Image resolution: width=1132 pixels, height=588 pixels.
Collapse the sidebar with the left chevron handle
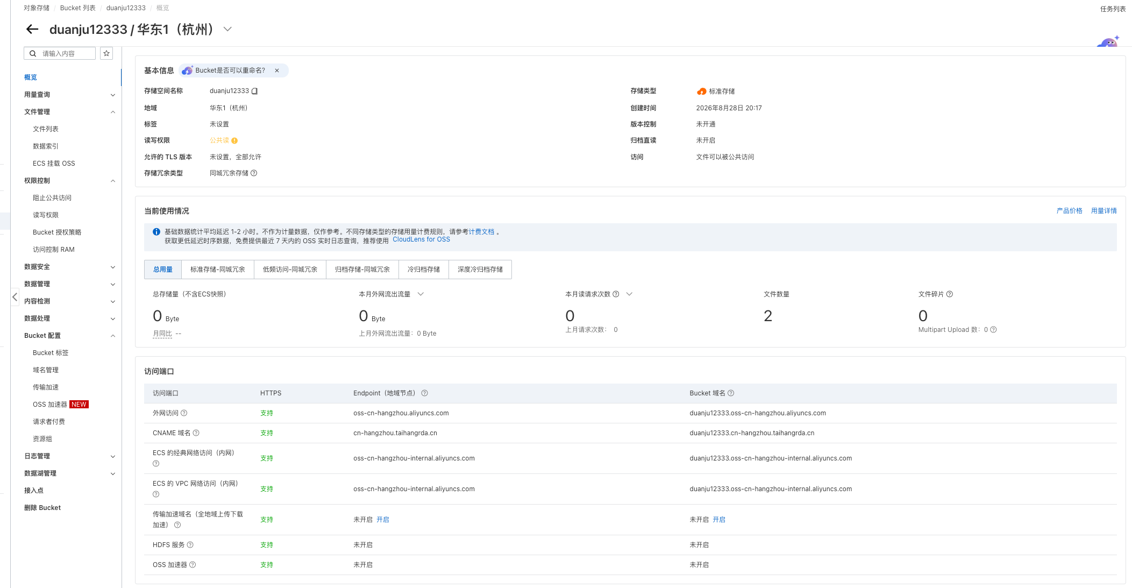[15, 297]
